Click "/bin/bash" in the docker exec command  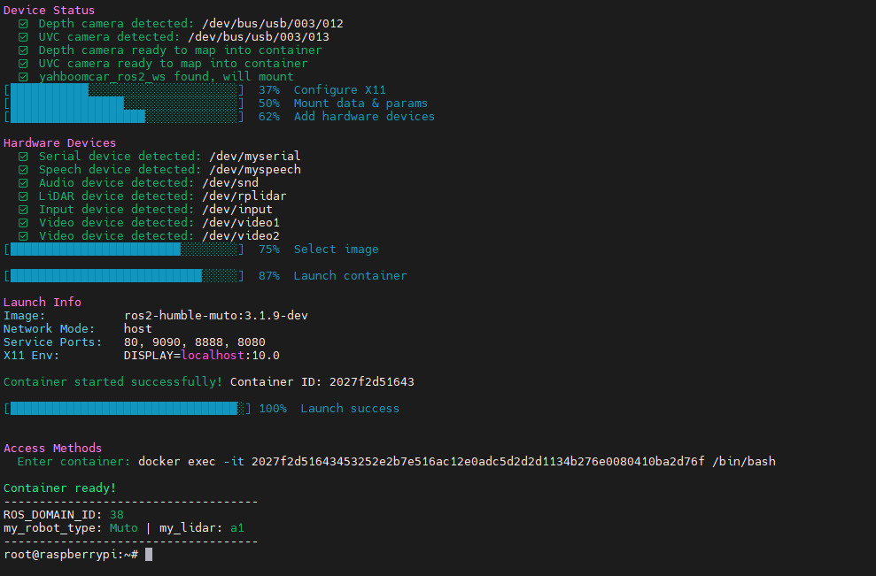click(x=744, y=462)
